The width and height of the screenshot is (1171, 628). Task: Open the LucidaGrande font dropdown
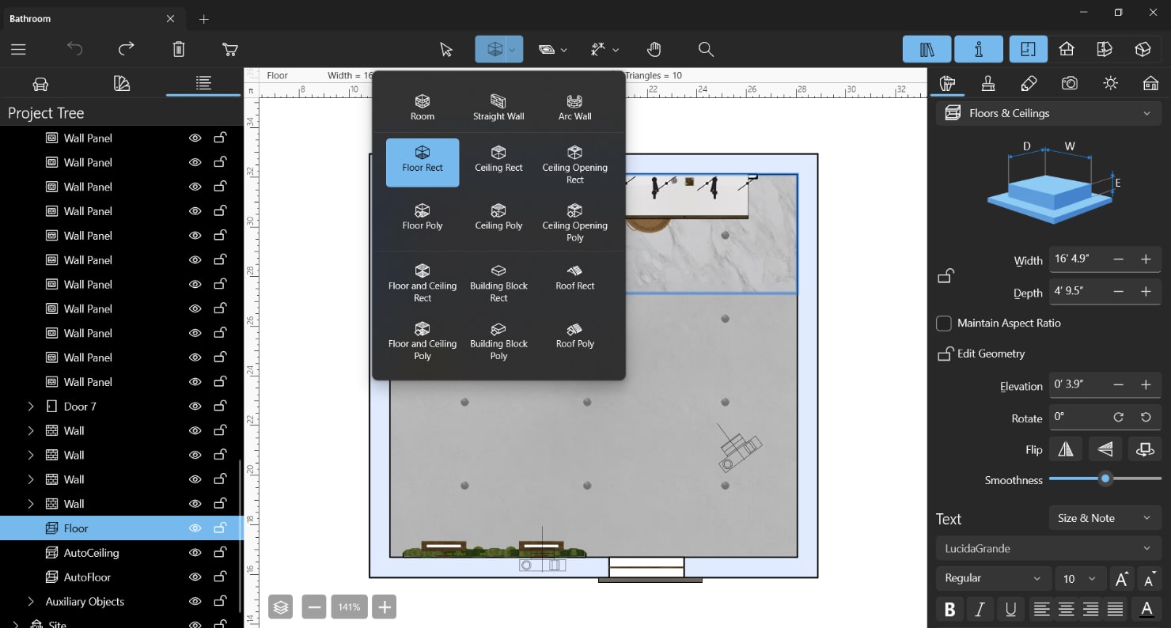pos(1048,547)
